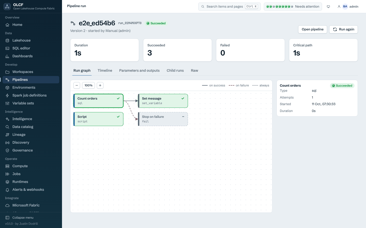366x228 pixels.
Task: Select the Stop on failure node
Action: [x=163, y=119]
